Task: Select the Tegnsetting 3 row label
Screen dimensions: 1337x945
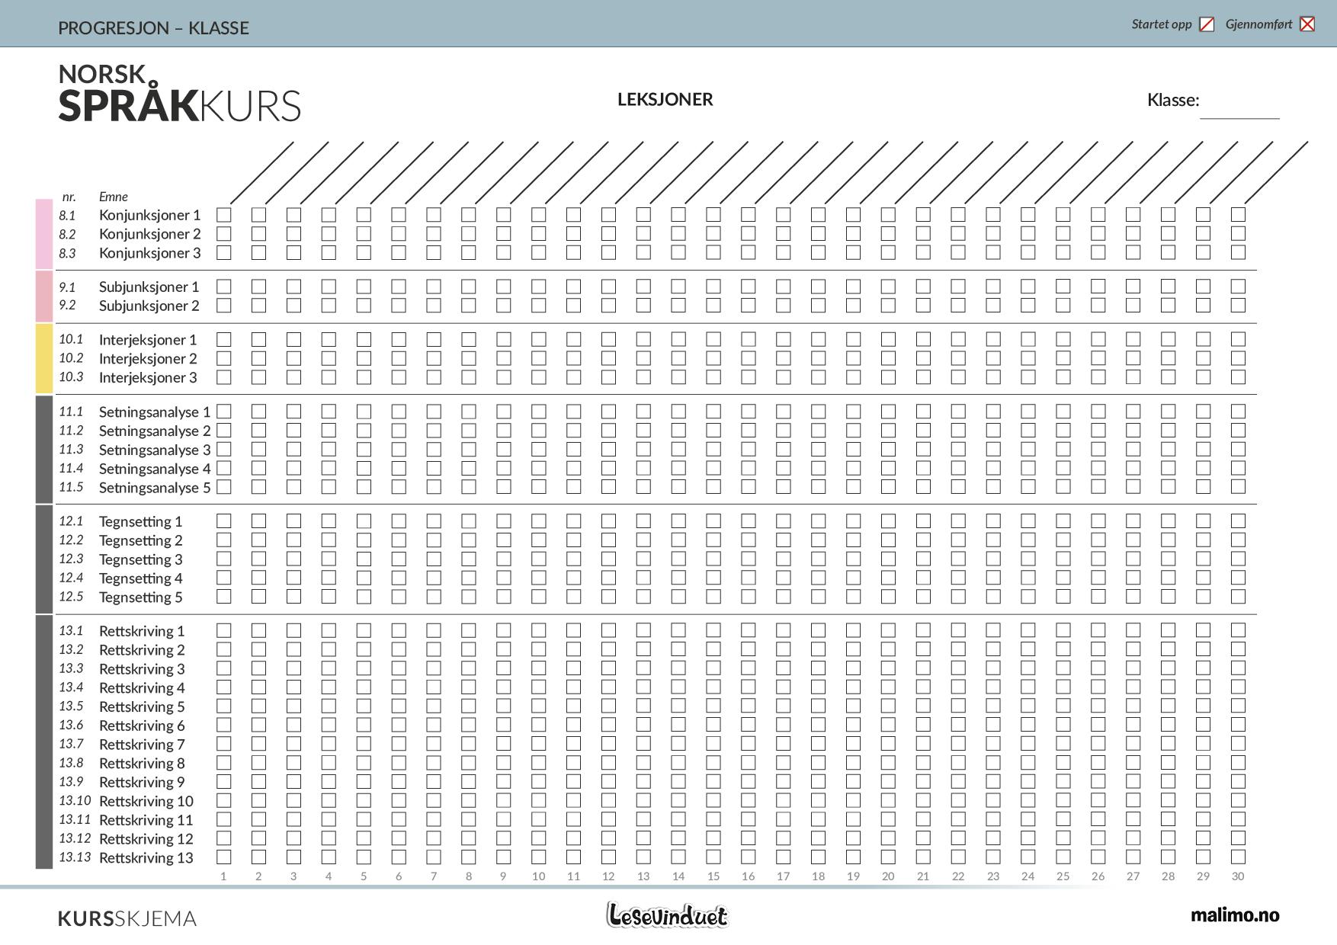Action: tap(141, 559)
